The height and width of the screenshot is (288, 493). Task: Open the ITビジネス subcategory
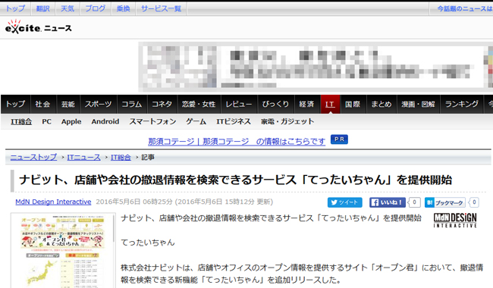(234, 121)
